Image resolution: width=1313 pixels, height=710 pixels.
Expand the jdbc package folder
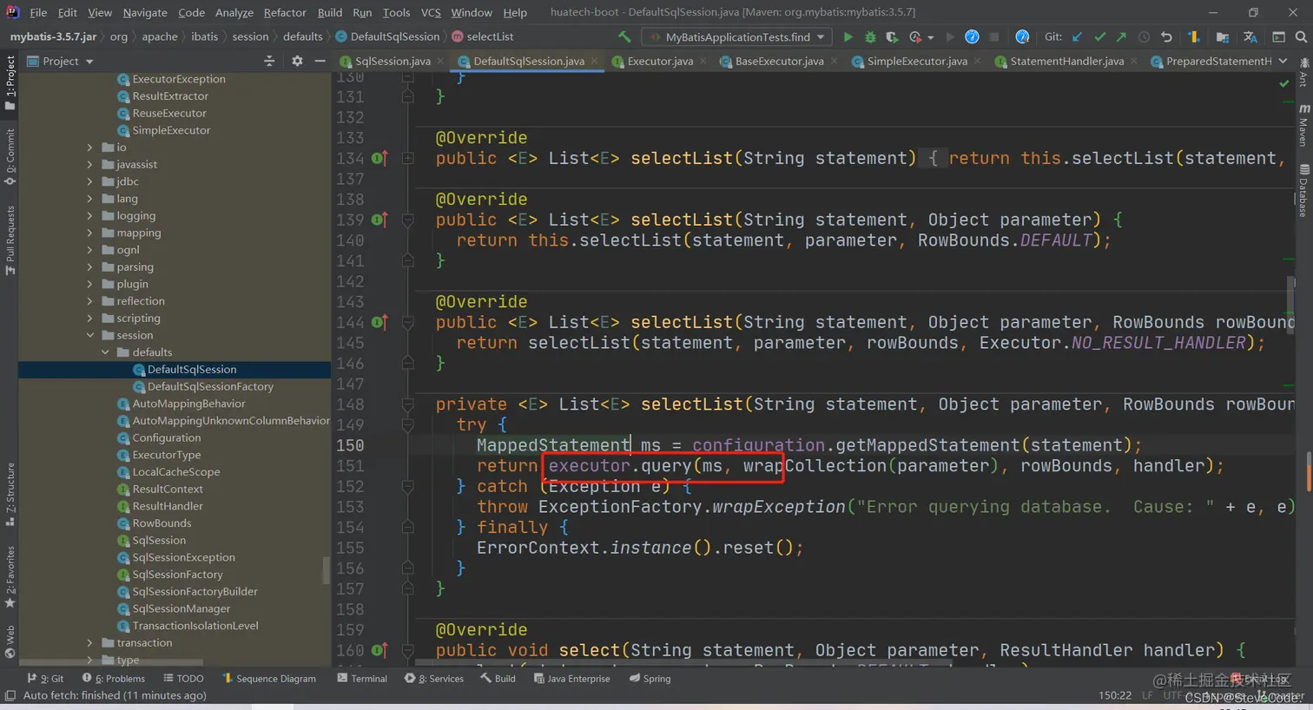point(89,181)
